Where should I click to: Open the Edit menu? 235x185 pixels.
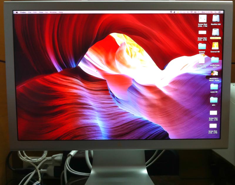coord(35,12)
